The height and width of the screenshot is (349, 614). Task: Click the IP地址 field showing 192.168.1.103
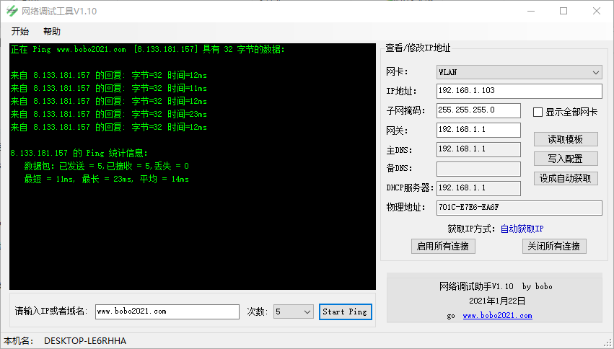click(x=519, y=91)
